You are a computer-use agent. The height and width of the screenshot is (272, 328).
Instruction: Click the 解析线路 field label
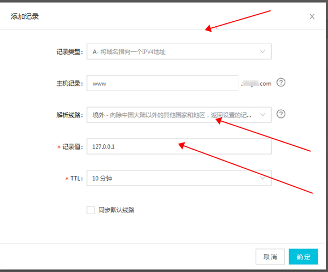click(x=69, y=115)
